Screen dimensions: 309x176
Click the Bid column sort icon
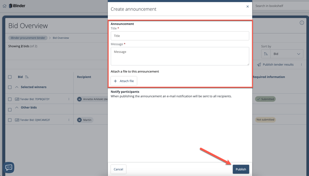(27, 77)
